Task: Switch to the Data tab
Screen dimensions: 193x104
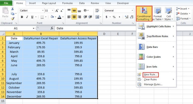Action: click(x=82, y=3)
